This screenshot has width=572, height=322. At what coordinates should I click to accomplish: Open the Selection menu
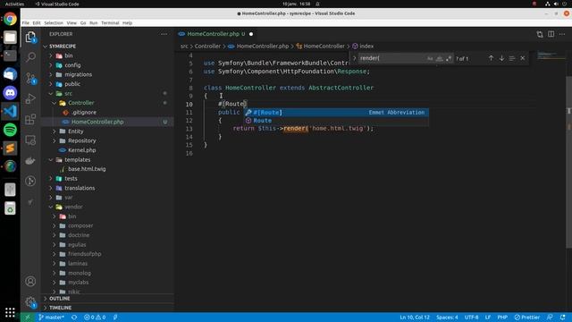[x=54, y=23]
